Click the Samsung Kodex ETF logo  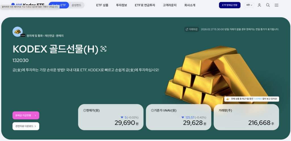[x=28, y=5]
